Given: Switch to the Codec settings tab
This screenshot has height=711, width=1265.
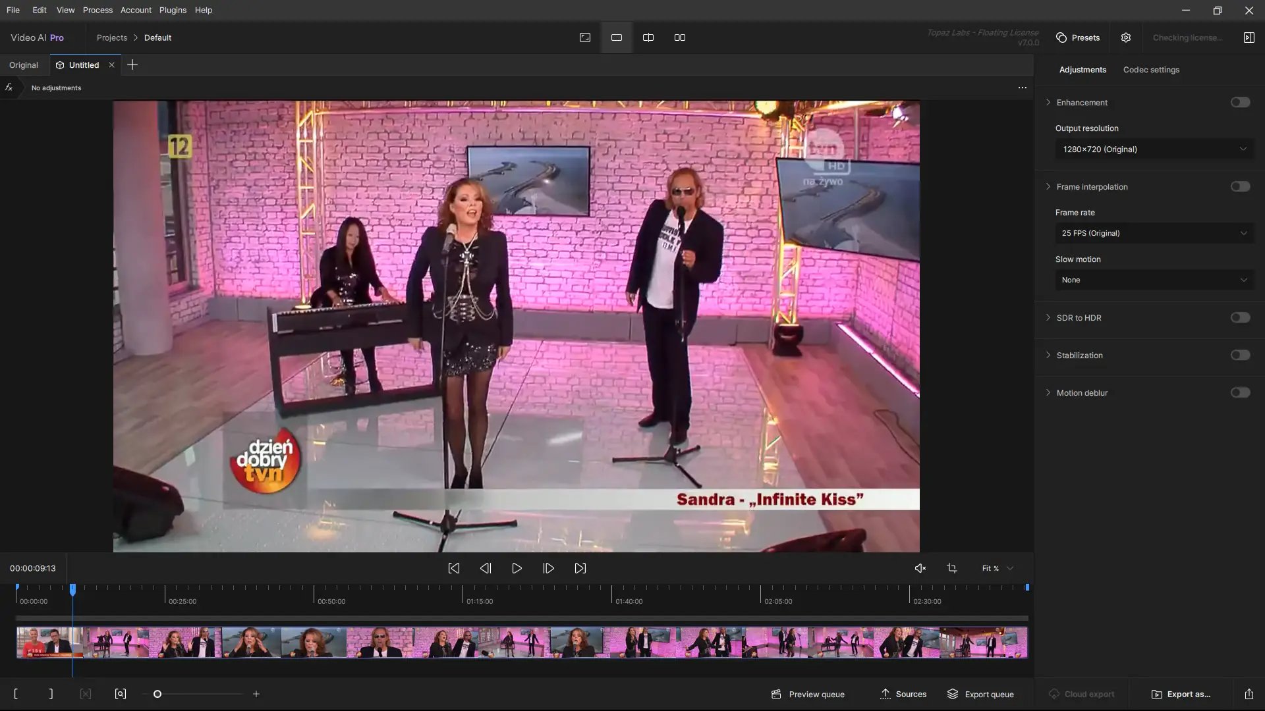Looking at the screenshot, I should (1151, 70).
